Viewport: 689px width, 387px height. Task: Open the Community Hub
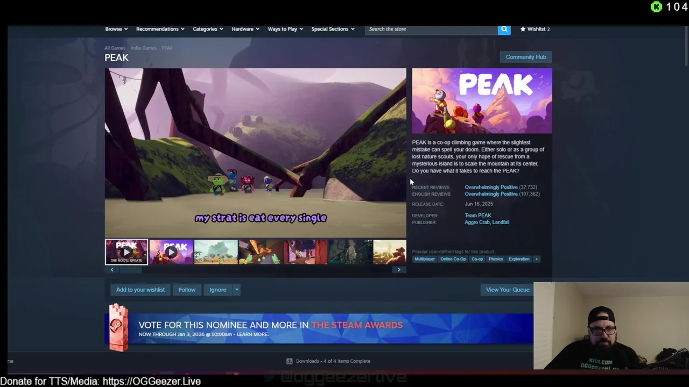[525, 57]
